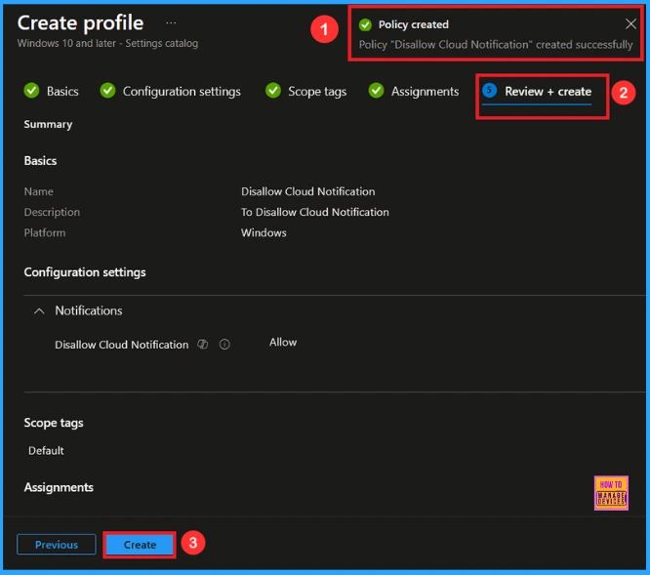This screenshot has height=575, width=650.
Task: Open the Assignments step
Action: (x=425, y=92)
